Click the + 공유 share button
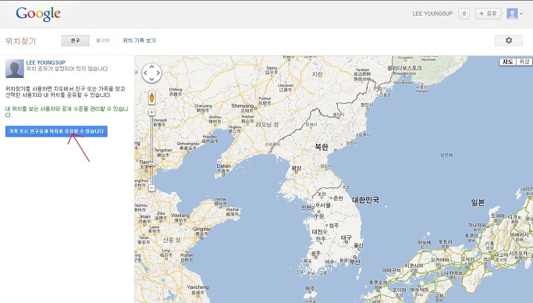The image size is (533, 303). [489, 13]
